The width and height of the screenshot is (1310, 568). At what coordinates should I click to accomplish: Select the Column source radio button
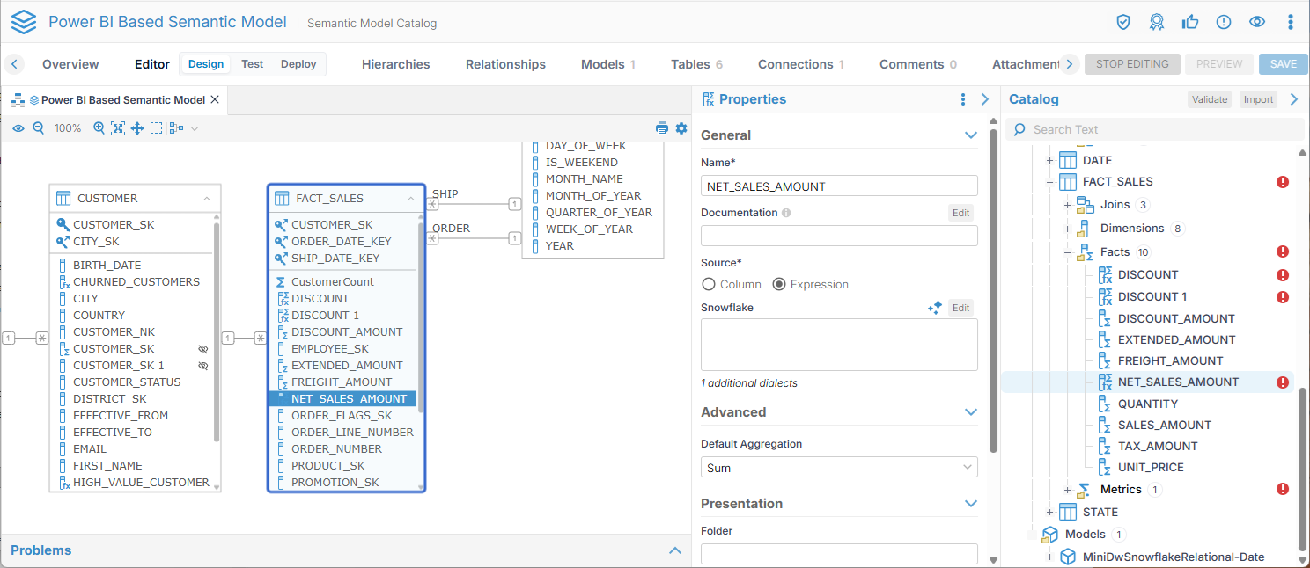pyautogui.click(x=709, y=284)
